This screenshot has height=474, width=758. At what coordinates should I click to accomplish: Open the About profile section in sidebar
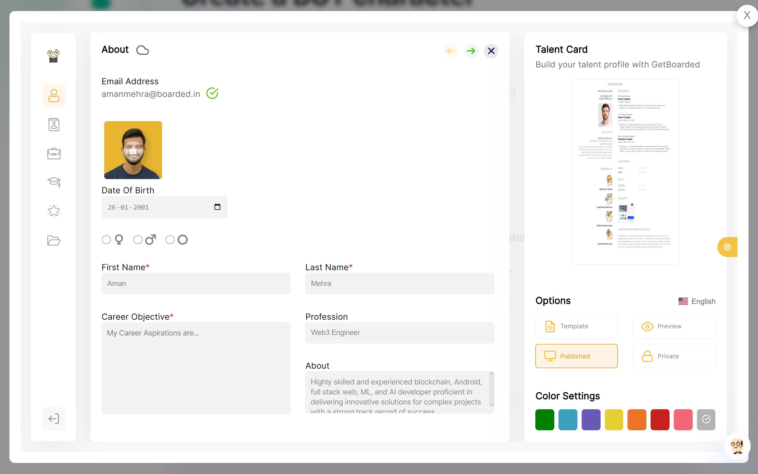click(54, 95)
